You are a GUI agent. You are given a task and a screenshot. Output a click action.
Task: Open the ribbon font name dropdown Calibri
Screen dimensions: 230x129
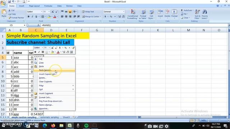(42, 12)
